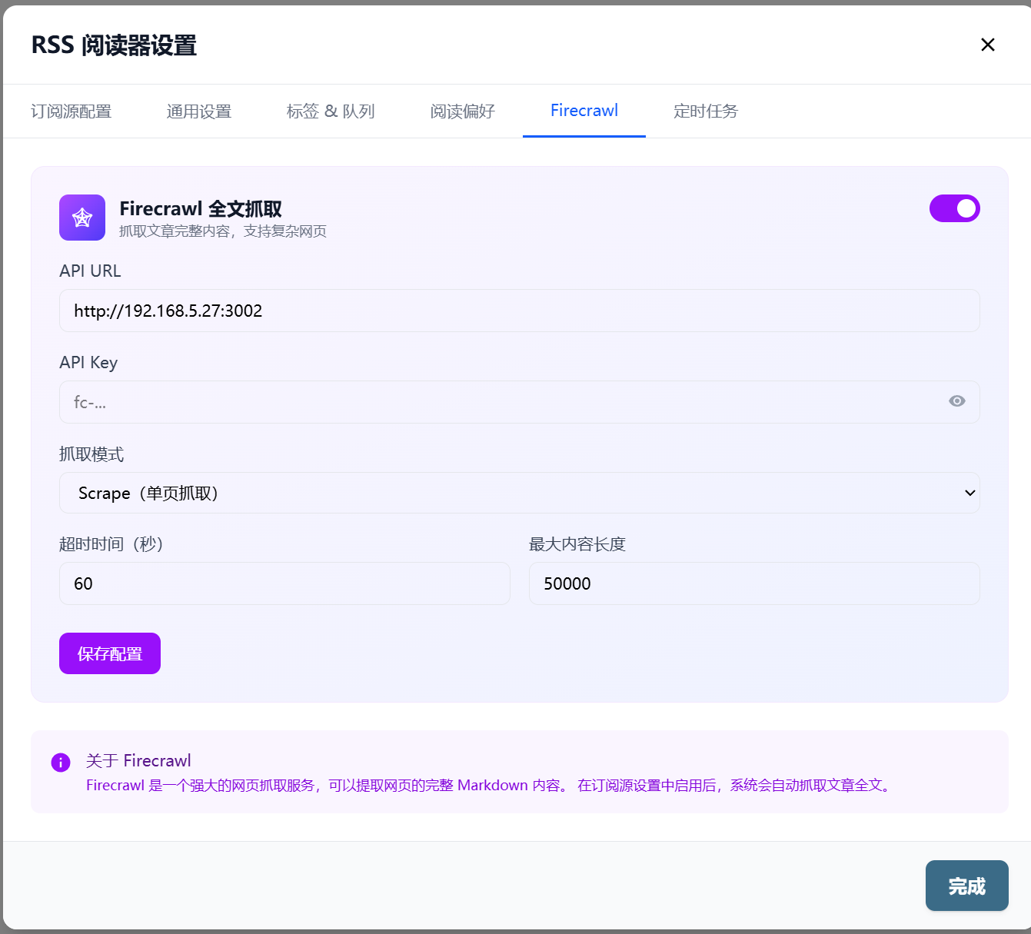Focus the API URL input field

(520, 311)
